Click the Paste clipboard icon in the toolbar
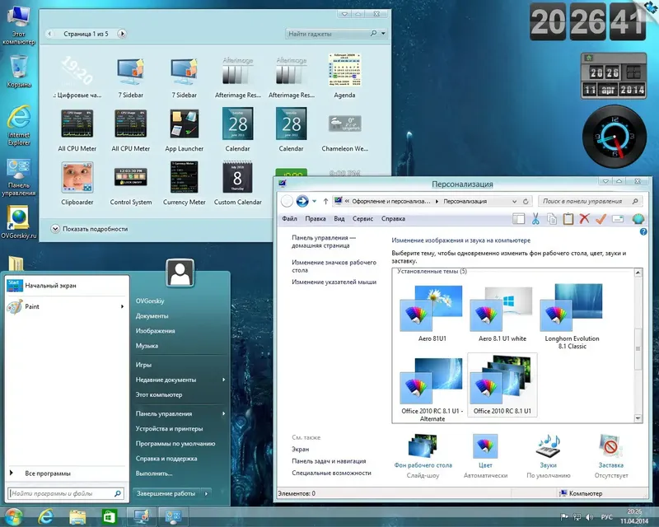This screenshot has width=659, height=527. point(568,218)
